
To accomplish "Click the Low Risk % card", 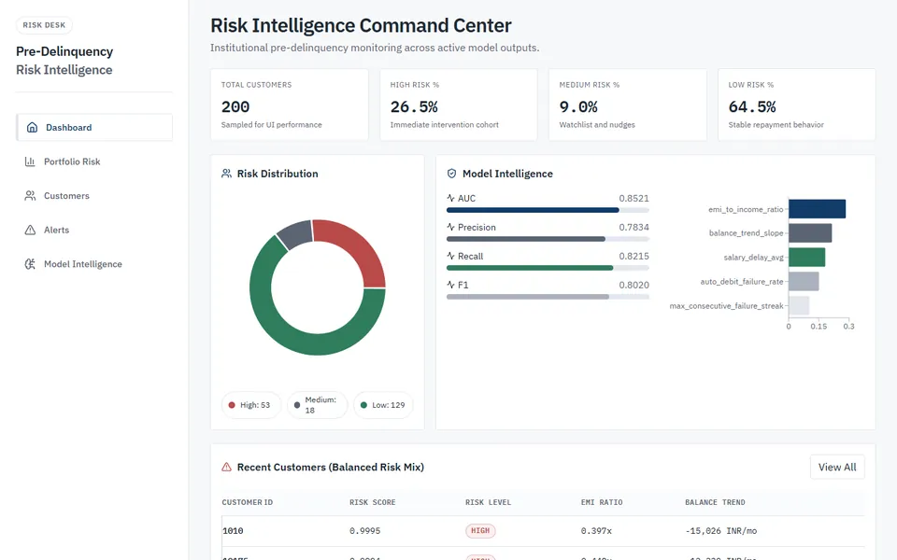I will [x=796, y=105].
